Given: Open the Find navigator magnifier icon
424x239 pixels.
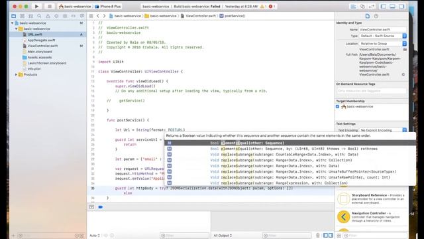Looking at the screenshot, I should coord(39,16).
